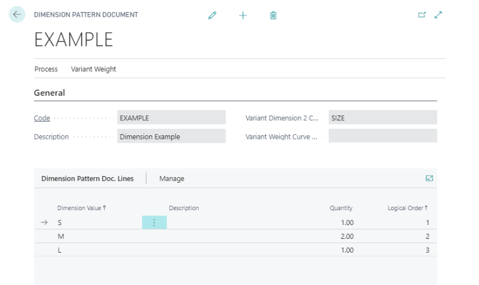Expand the Dimension Pattern Doc. Lines part
This screenshot has width=479, height=285.
429,178
